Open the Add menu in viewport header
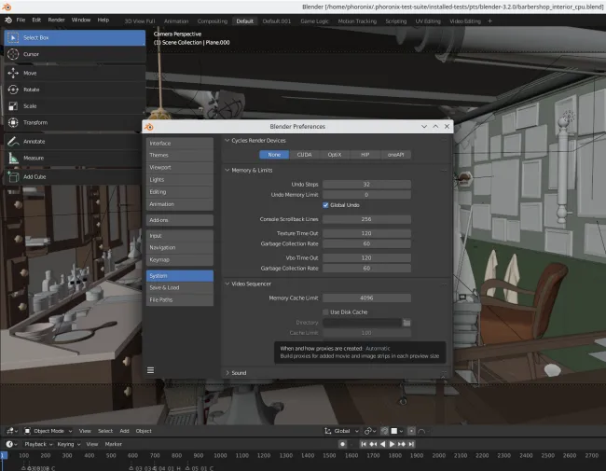606x471 pixels. coord(124,431)
